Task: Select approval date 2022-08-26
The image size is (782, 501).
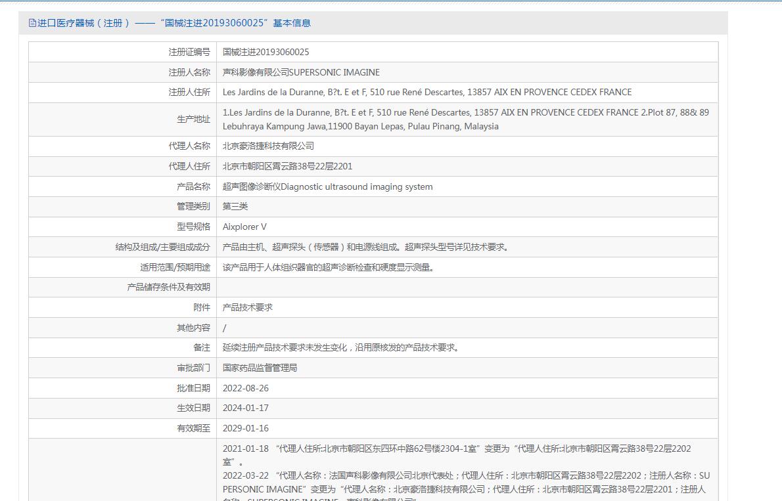Action: point(245,388)
